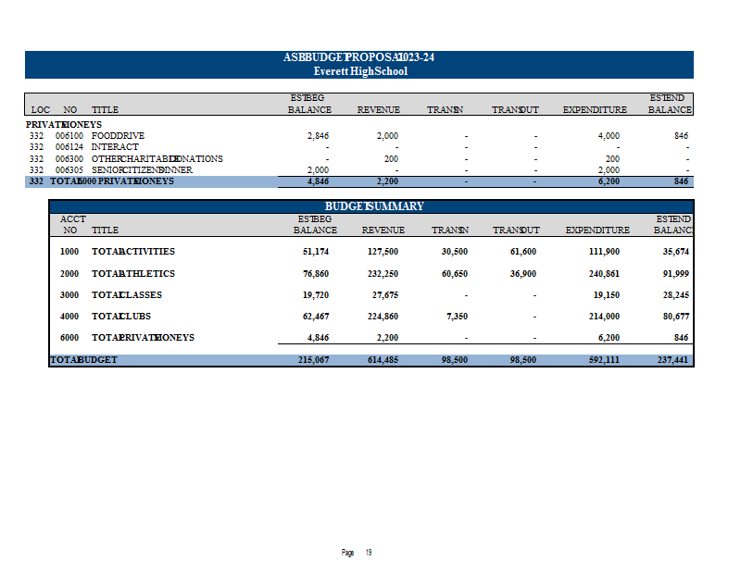Select Private Moneys total expenditure 6,200 in top table
The height and width of the screenshot is (573, 741).
coord(609,181)
